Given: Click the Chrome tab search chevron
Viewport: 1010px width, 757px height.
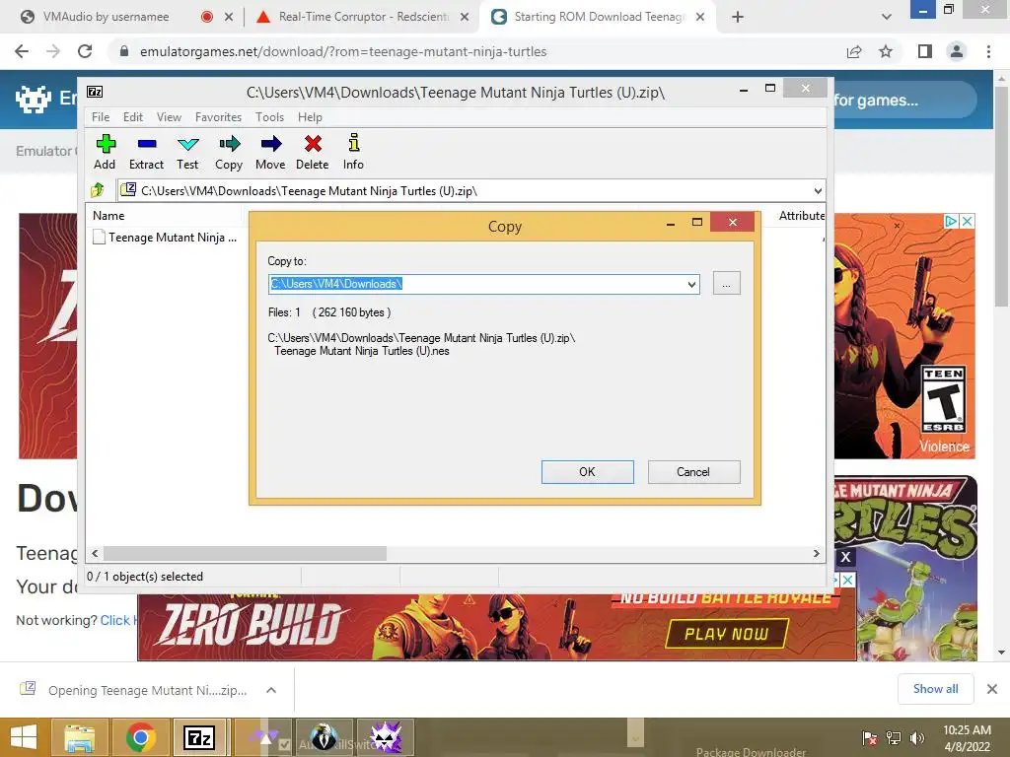Looking at the screenshot, I should 887,17.
